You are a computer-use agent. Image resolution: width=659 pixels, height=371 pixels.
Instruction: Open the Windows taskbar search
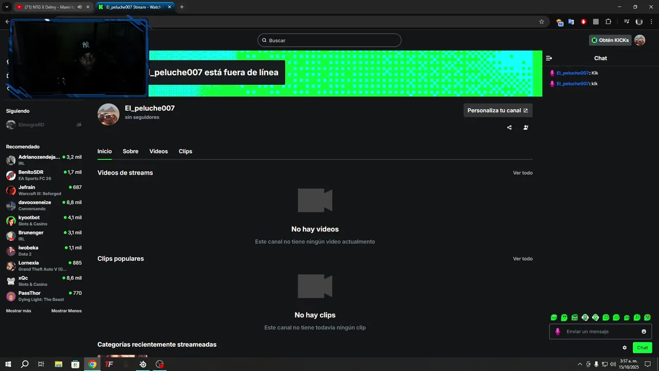25,364
